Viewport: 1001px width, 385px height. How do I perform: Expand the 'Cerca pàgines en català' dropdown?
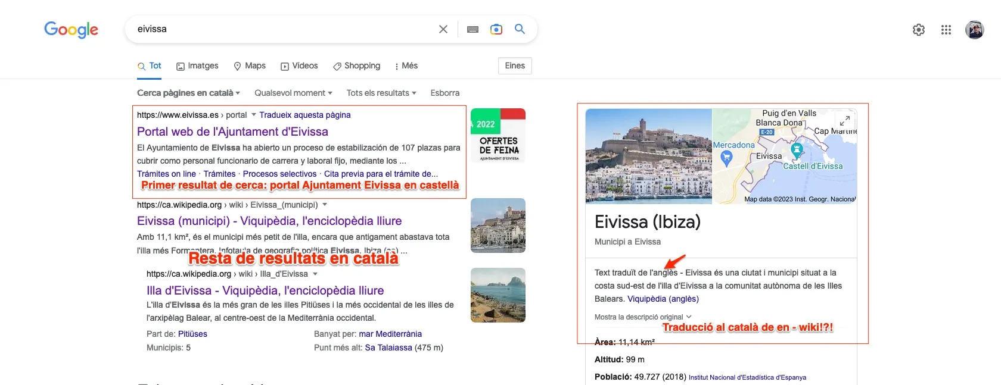click(188, 93)
